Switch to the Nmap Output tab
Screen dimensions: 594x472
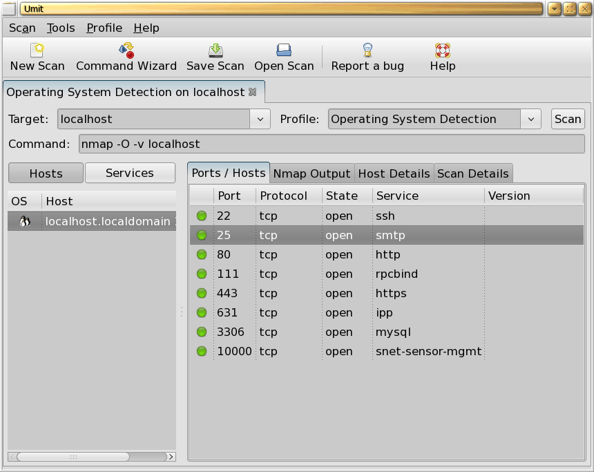pos(312,173)
